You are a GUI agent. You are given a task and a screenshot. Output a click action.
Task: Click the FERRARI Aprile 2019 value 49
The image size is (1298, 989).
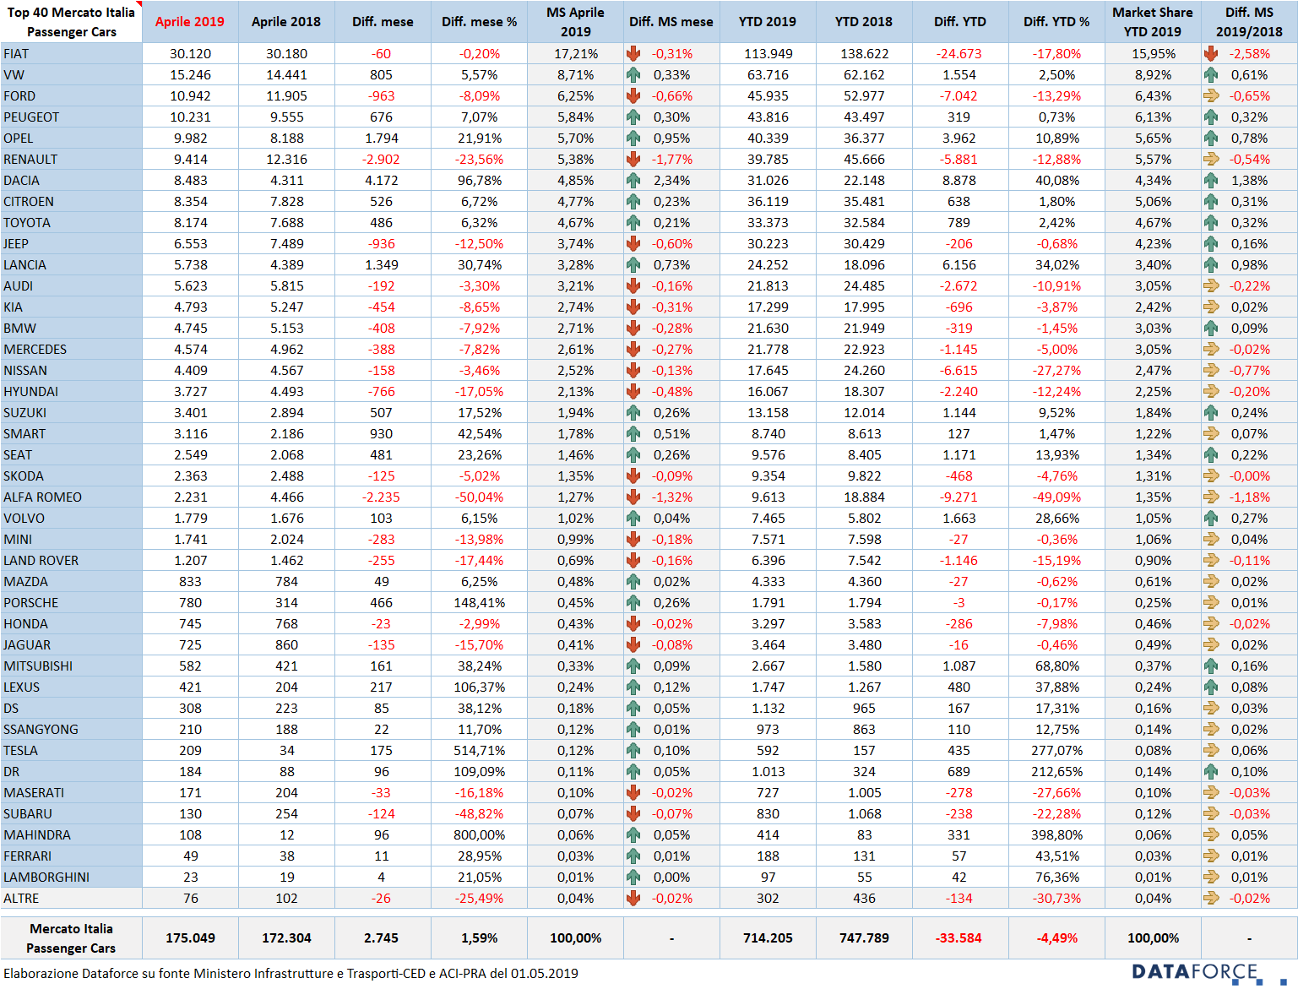[191, 856]
